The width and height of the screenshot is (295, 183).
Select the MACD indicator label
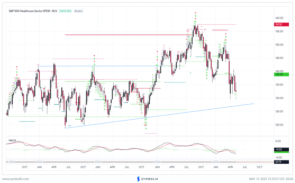pos(12,141)
